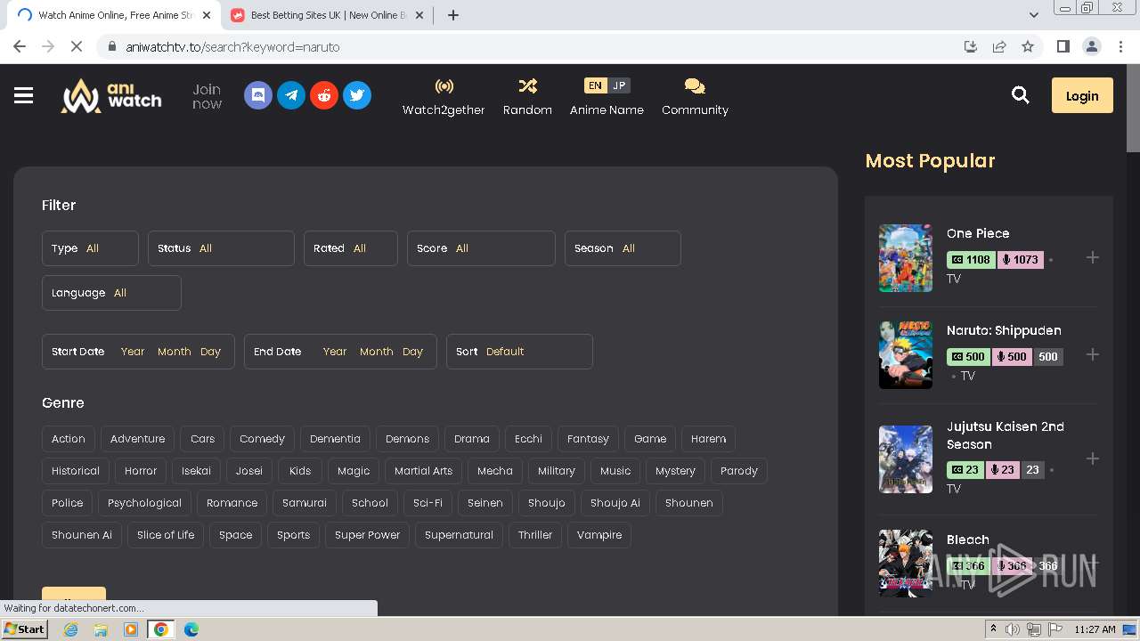Open the Chrome three-dot menu
Viewport: 1140px width, 641px height.
(x=1120, y=46)
